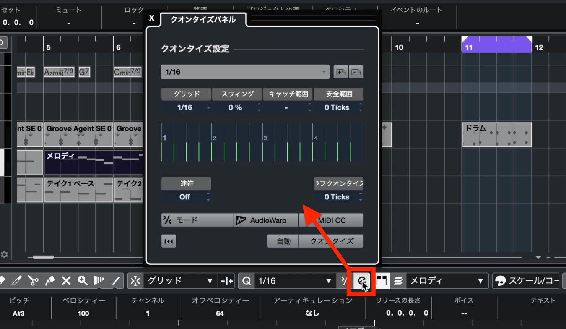This screenshot has width=566, height=329.
Task: Click the articulation value なし
Action: click(312, 313)
